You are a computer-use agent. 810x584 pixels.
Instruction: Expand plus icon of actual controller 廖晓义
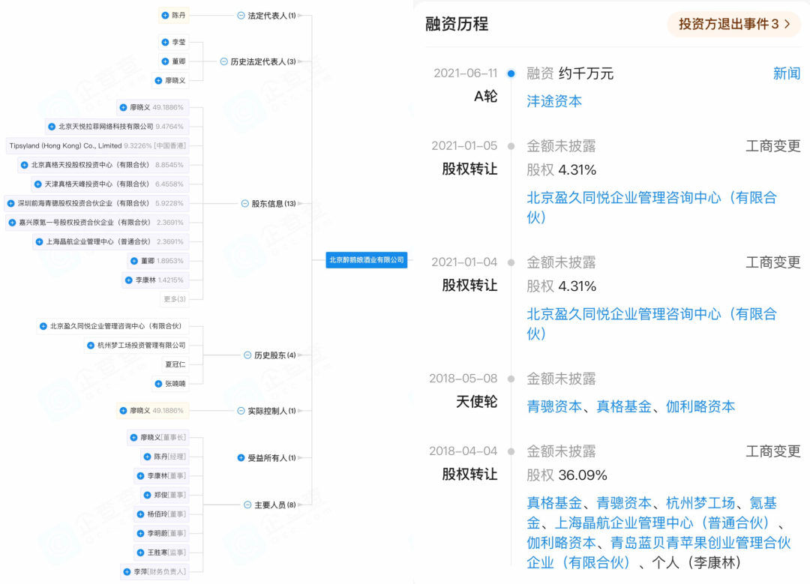coord(124,411)
